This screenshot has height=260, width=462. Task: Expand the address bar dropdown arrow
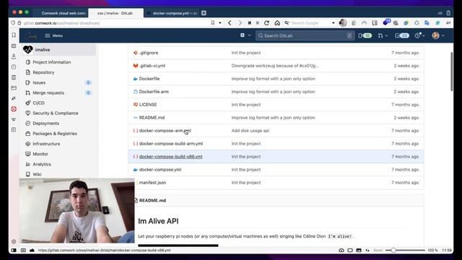(220, 23)
